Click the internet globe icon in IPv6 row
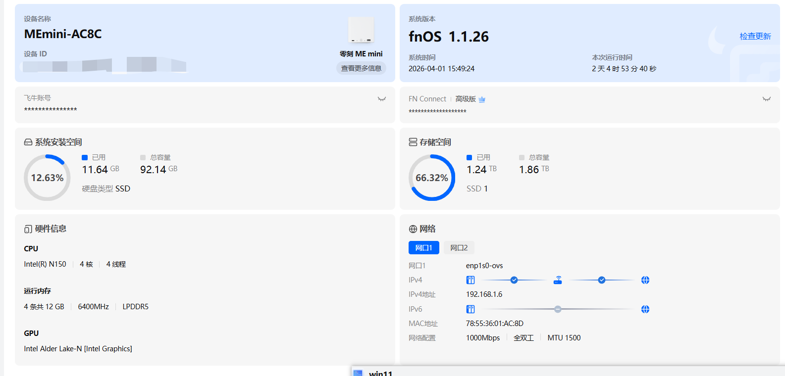 (x=645, y=309)
